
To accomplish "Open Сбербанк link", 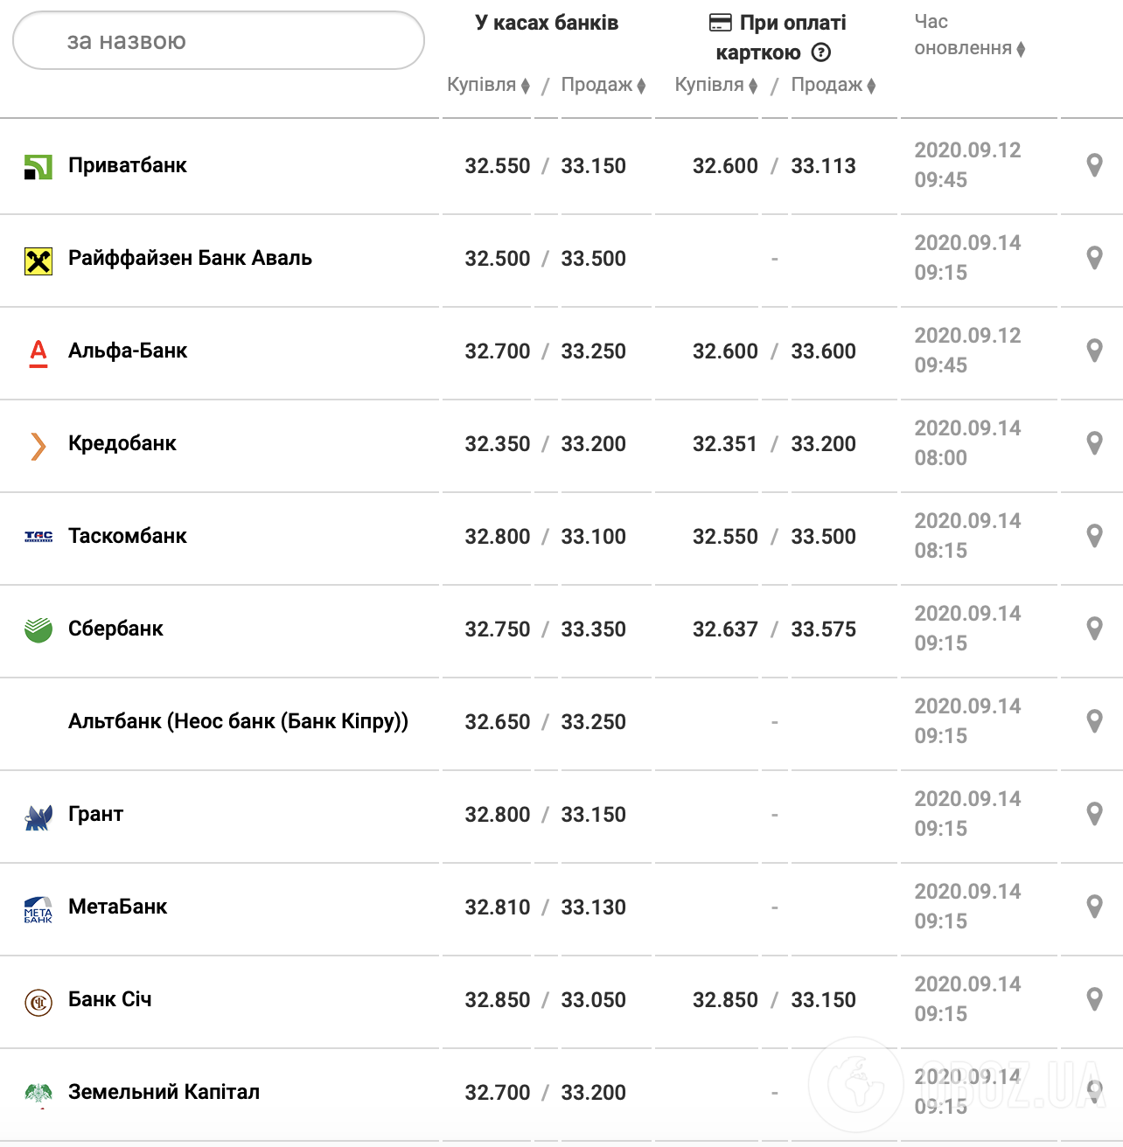I will point(115,629).
